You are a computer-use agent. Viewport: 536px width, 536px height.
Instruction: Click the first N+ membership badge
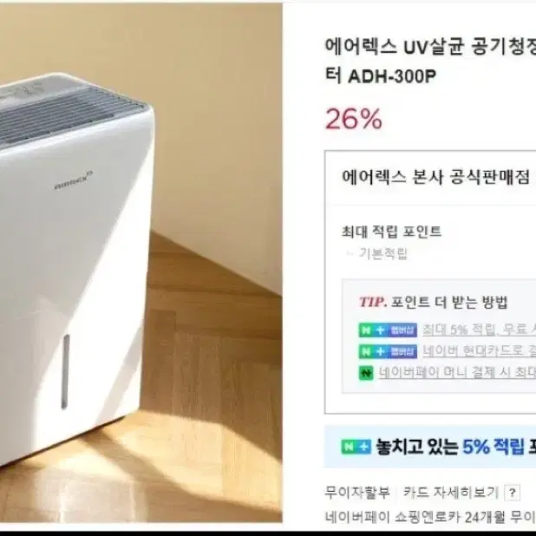388,330
